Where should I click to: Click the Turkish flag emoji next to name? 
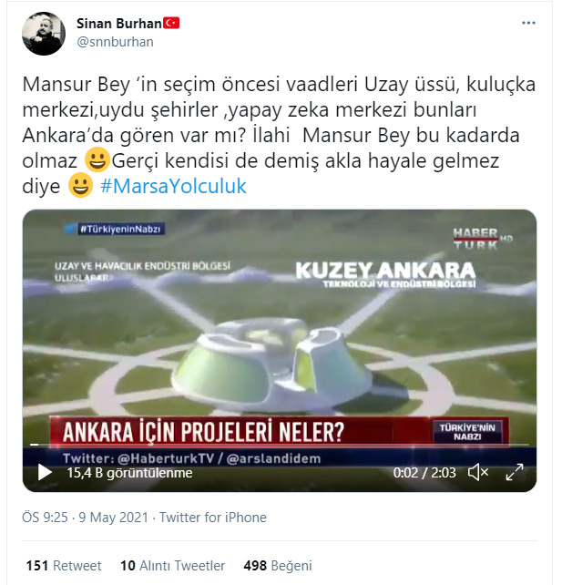coord(171,23)
